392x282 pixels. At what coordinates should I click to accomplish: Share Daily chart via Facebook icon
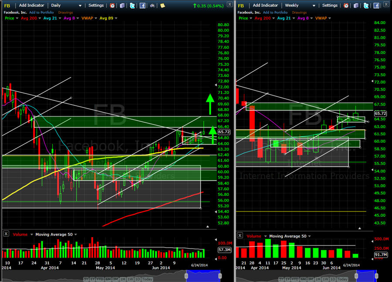click(x=142, y=6)
